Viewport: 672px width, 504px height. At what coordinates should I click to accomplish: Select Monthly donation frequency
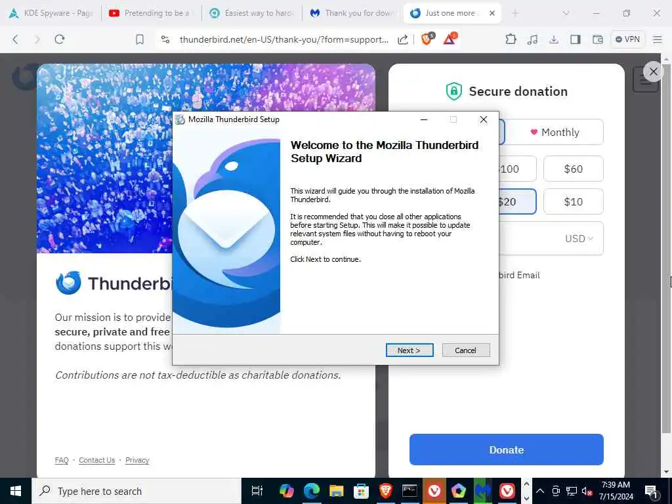[555, 132]
